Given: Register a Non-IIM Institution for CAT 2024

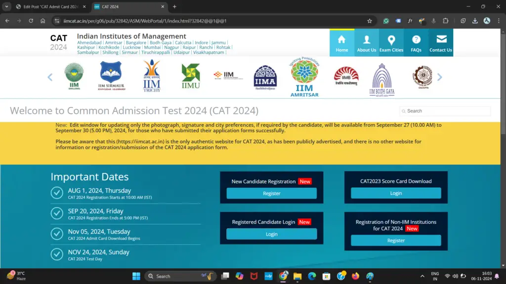Looking at the screenshot, I should tap(396, 241).
